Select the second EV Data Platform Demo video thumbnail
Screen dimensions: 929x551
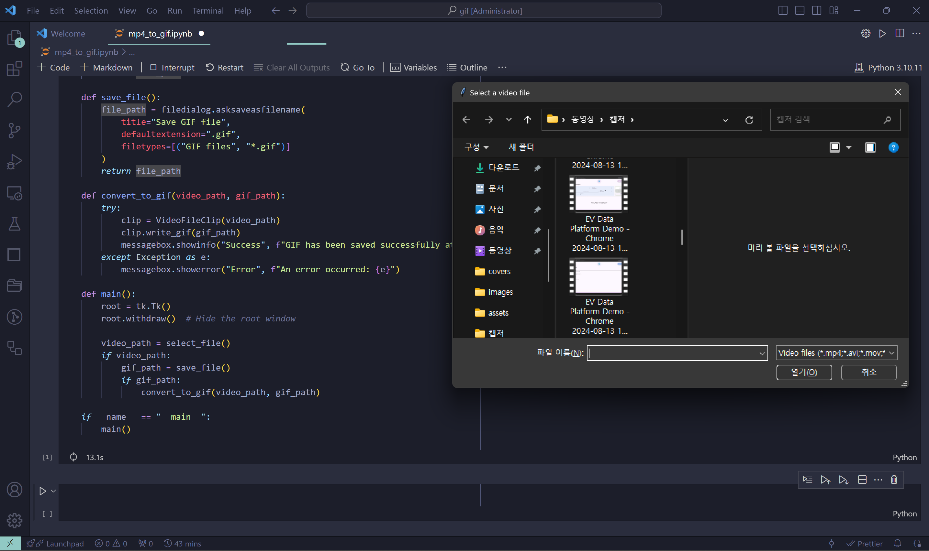pos(599,276)
